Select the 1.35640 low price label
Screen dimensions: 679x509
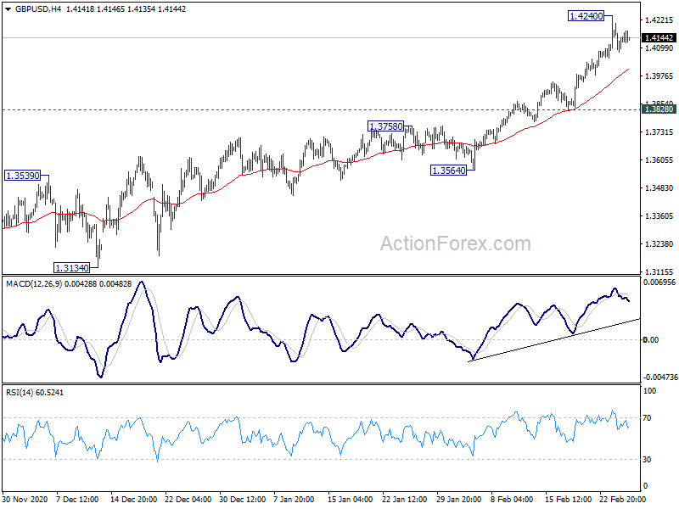click(x=449, y=171)
